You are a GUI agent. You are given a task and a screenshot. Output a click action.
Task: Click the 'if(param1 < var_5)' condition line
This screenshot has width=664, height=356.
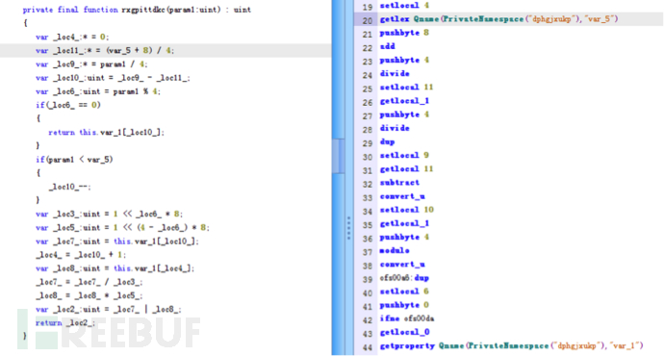coord(74,160)
